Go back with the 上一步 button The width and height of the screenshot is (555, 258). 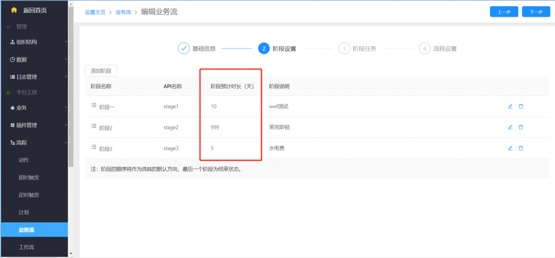(504, 12)
